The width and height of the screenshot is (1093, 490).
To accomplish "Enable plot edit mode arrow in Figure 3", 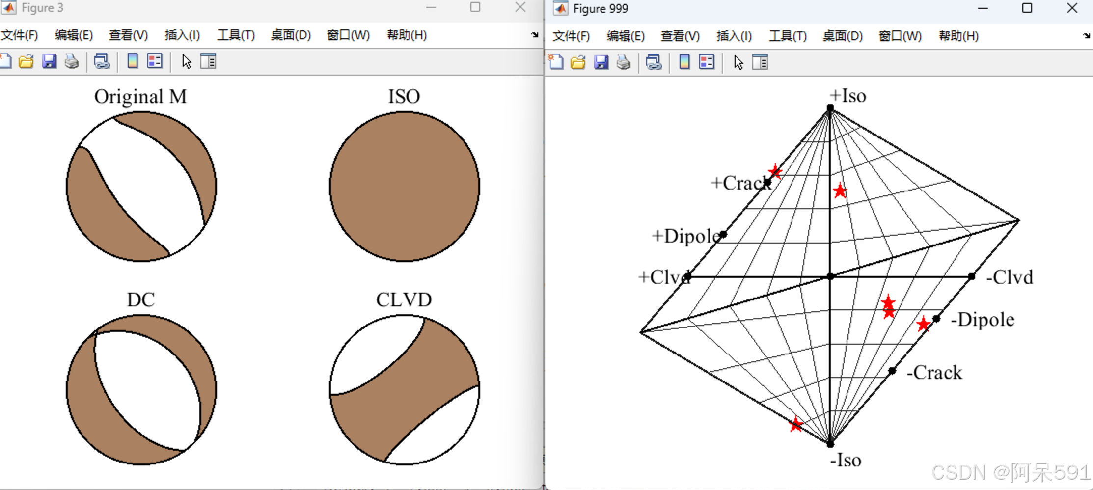I will coord(186,61).
